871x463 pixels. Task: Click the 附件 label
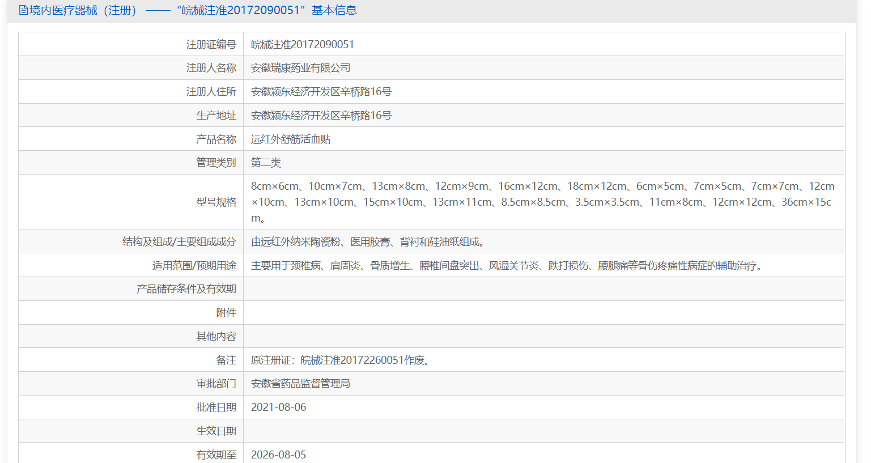click(226, 313)
